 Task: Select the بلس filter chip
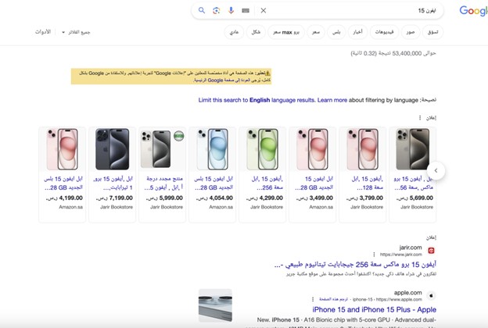(x=336, y=32)
